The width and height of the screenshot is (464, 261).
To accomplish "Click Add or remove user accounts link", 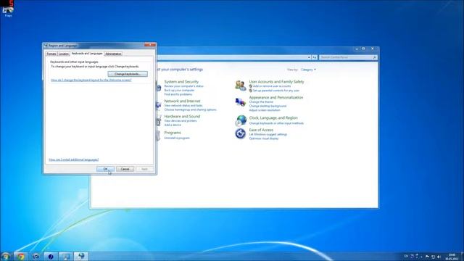I will (272, 86).
